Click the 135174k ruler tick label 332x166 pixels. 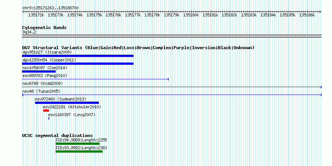click(75, 15)
